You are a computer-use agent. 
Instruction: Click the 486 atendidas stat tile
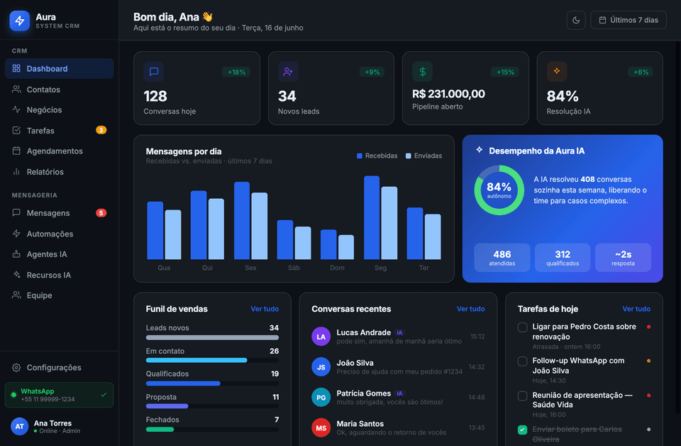[x=502, y=257]
